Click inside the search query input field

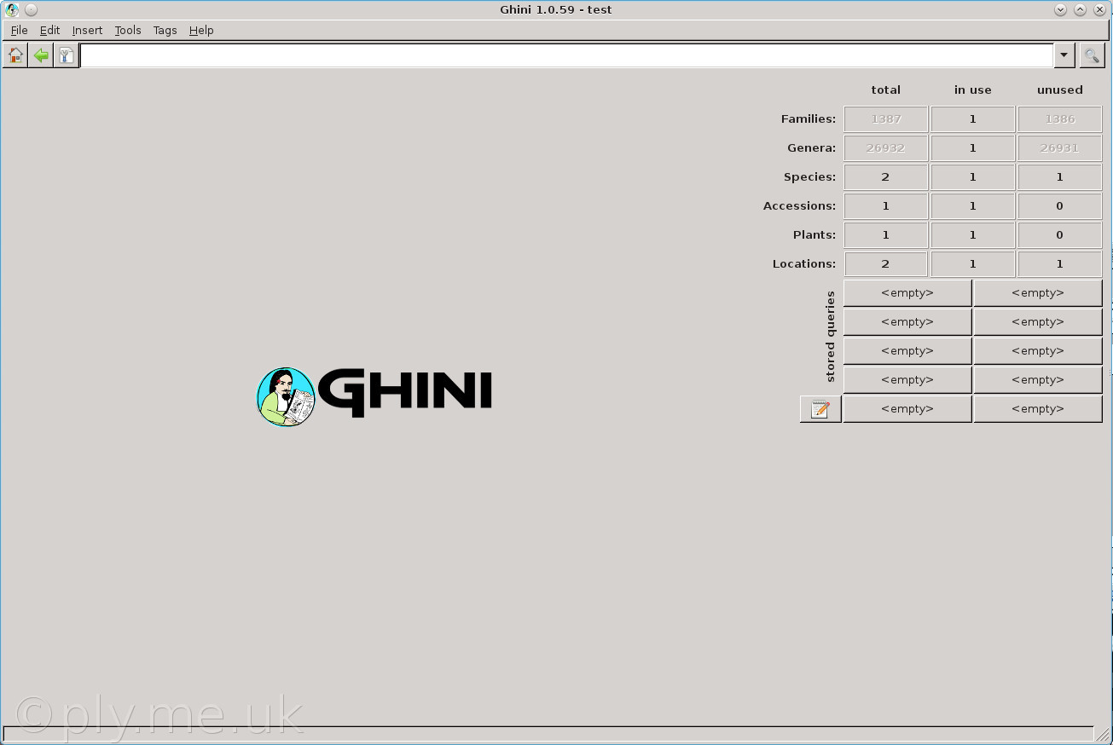click(567, 56)
